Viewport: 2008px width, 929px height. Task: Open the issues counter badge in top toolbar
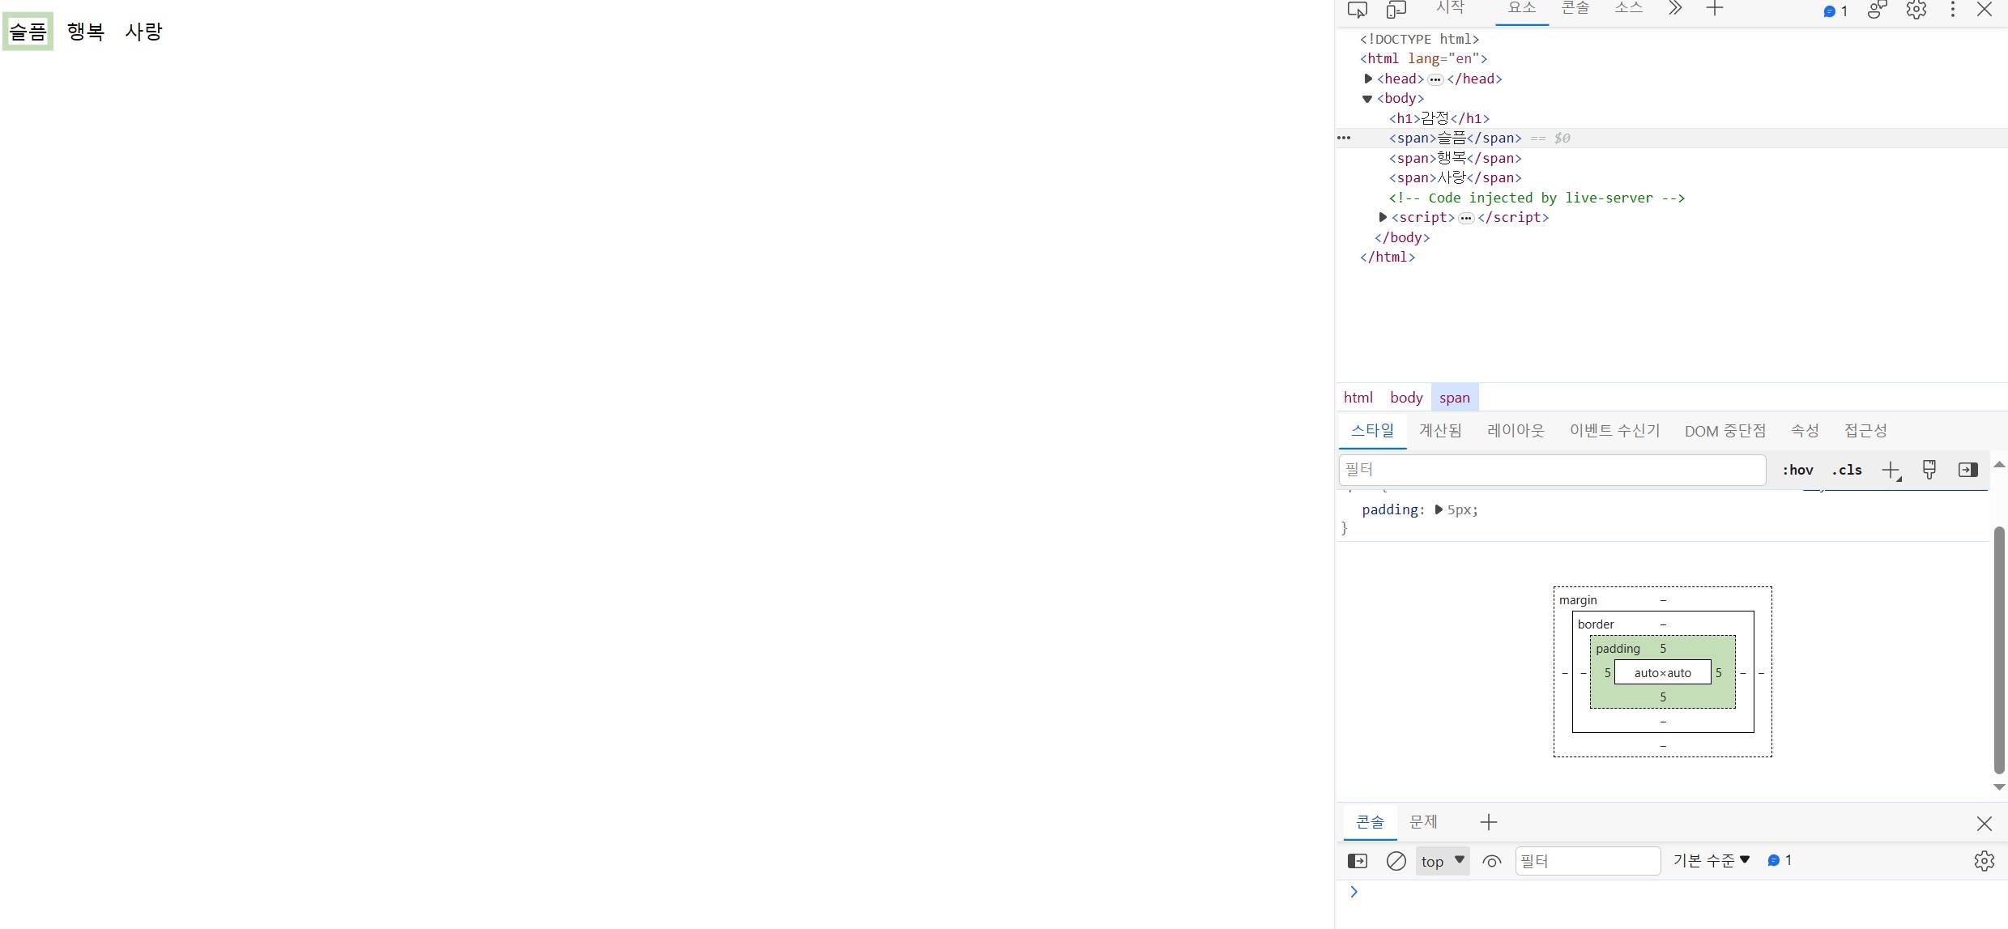click(1835, 11)
